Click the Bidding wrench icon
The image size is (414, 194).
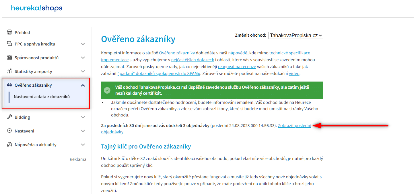pyautogui.click(x=9, y=117)
